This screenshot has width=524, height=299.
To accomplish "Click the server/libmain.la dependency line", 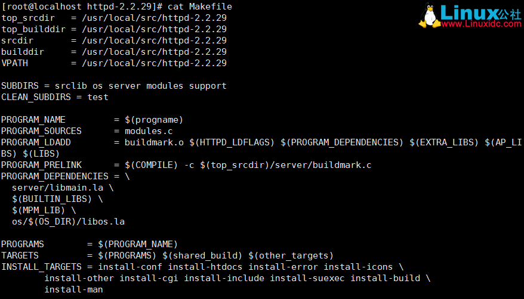I will tap(63, 188).
